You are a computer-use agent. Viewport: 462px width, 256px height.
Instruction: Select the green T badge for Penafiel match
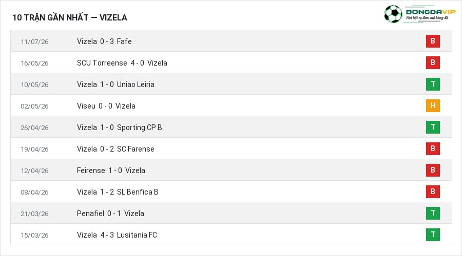coord(433,213)
